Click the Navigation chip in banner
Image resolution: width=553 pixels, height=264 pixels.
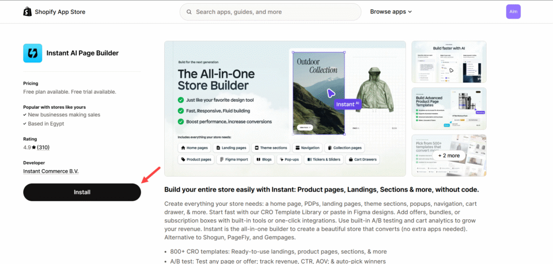307,148
